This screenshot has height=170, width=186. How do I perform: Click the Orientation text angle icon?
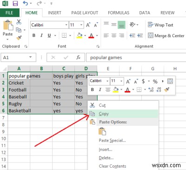(132, 25)
